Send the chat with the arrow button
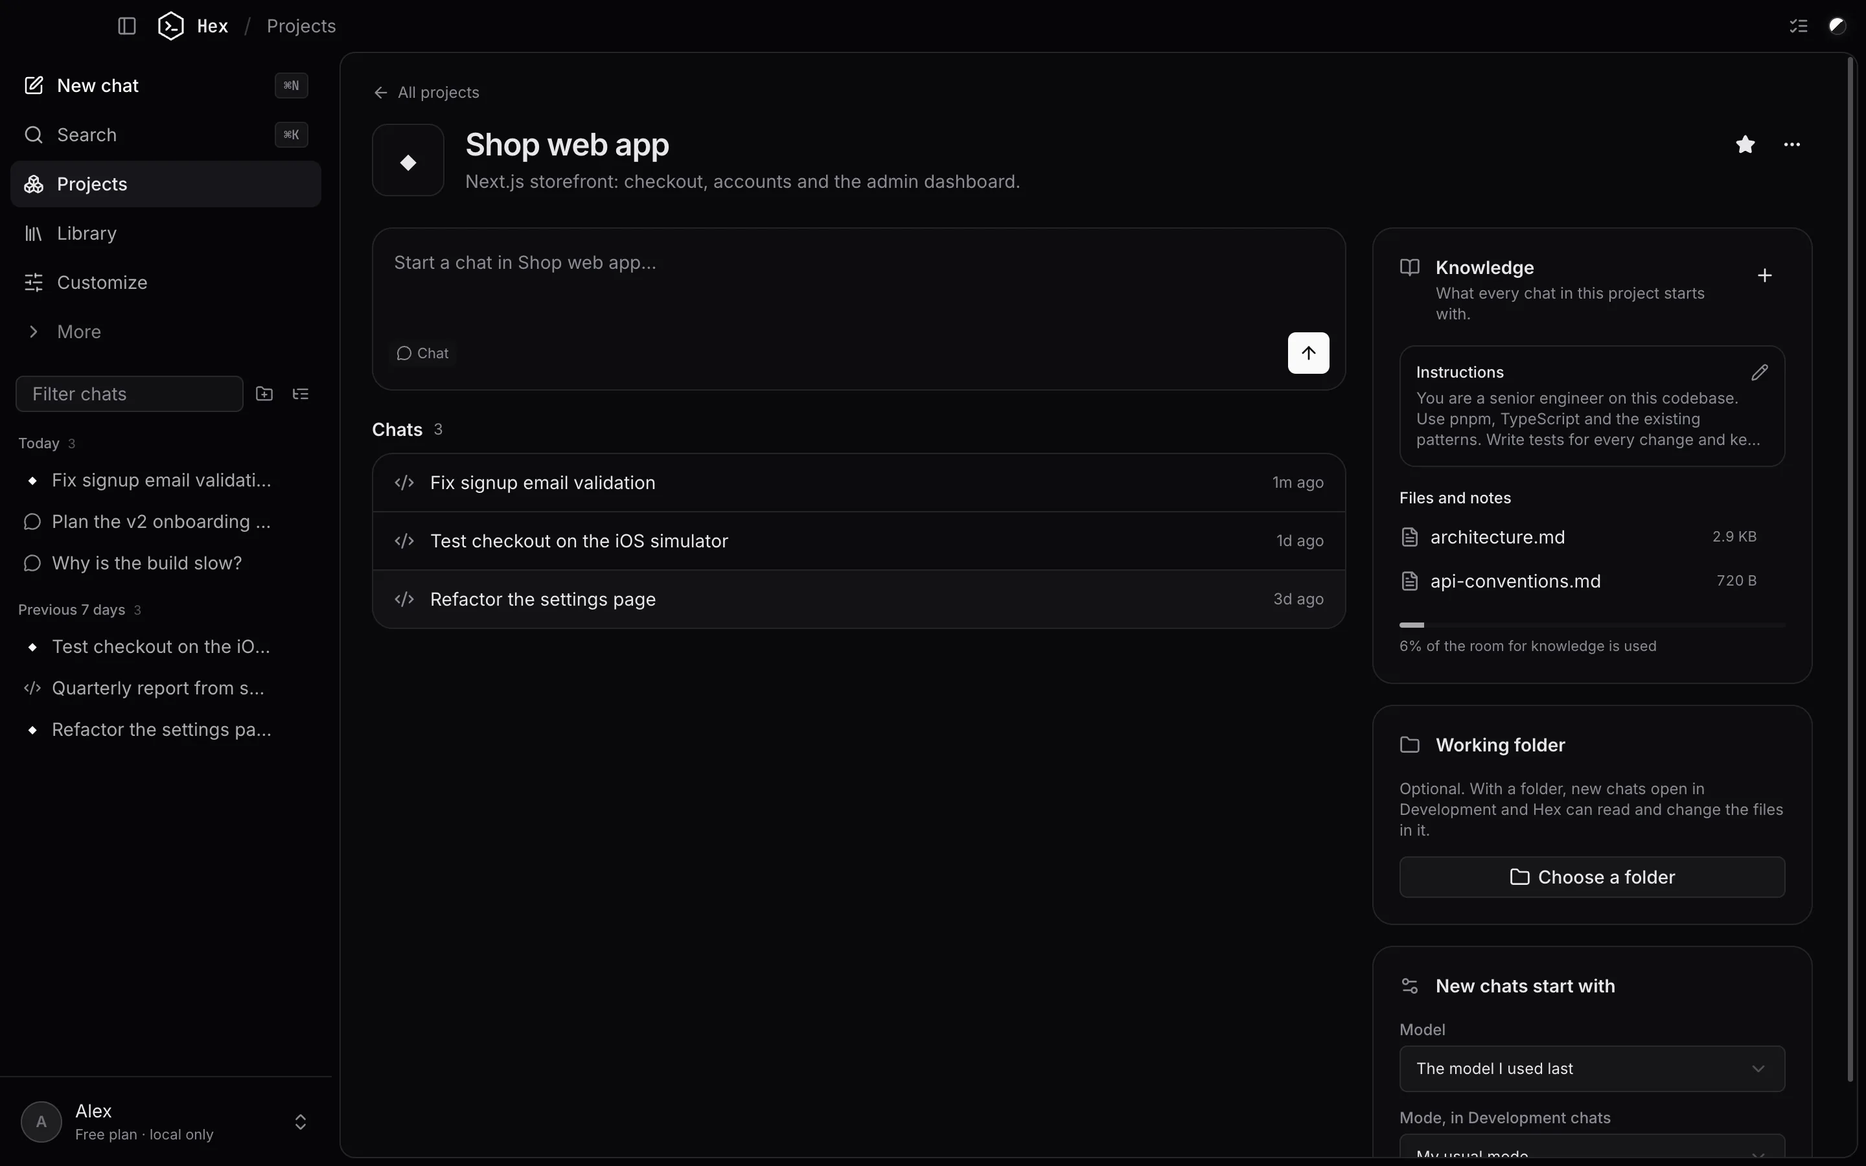Viewport: 1866px width, 1166px height. click(x=1309, y=353)
